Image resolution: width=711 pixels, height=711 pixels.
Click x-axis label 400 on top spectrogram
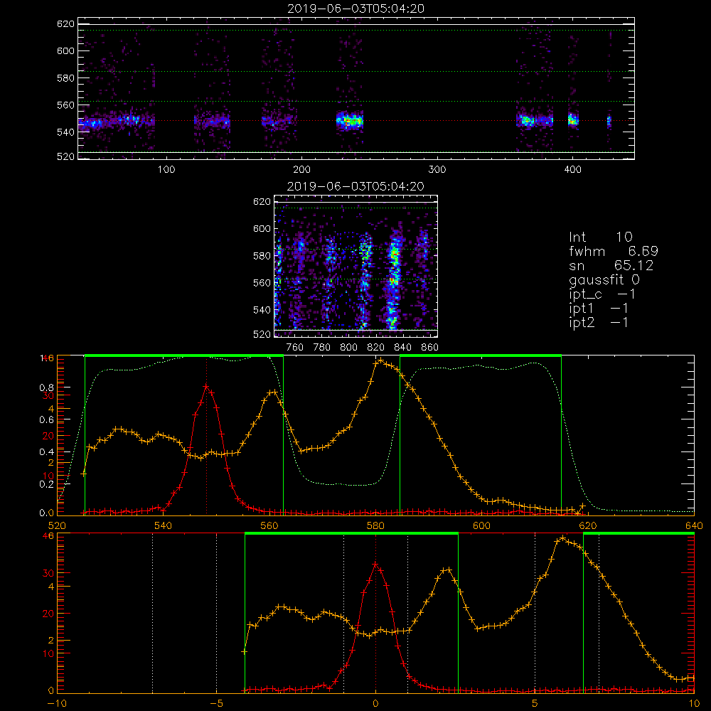(x=572, y=170)
